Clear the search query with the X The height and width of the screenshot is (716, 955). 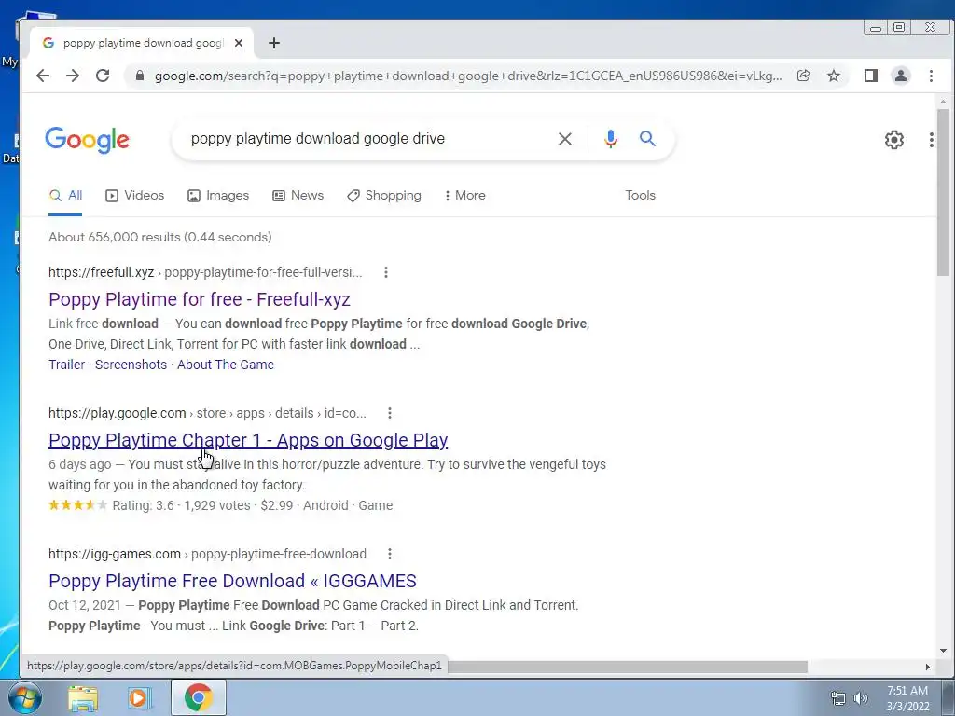564,139
